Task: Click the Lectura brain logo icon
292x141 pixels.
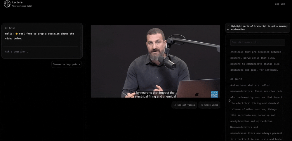Action: tap(7, 4)
